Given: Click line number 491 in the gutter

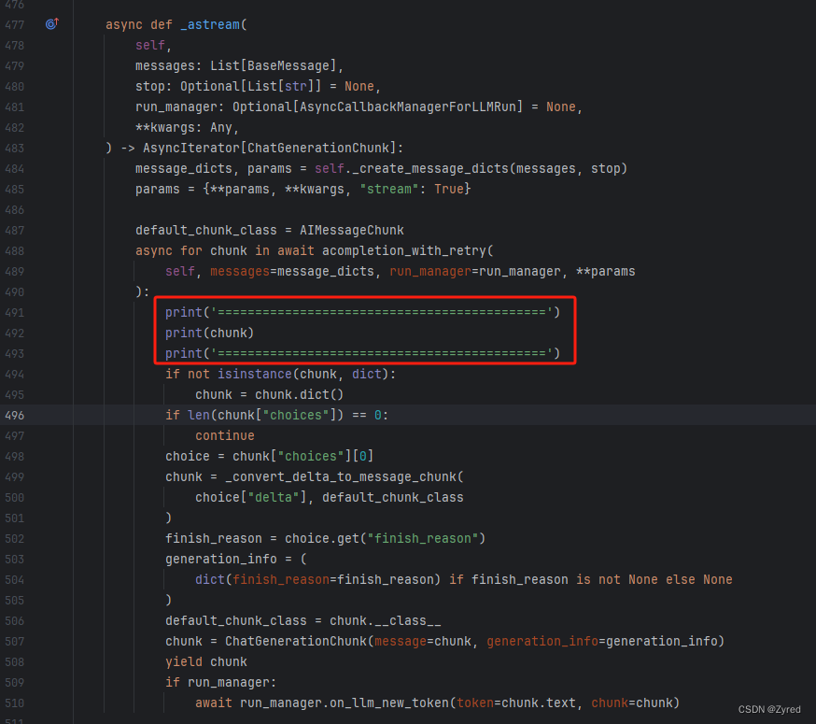Looking at the screenshot, I should pyautogui.click(x=15, y=313).
